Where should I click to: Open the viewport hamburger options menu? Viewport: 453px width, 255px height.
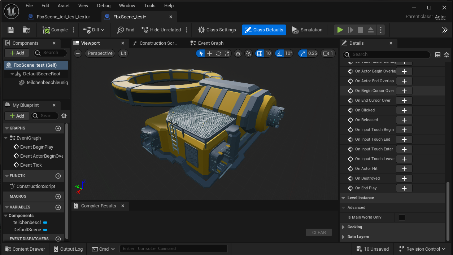point(78,53)
